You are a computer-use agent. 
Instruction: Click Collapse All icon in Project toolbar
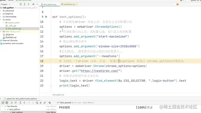click(x=28, y=4)
